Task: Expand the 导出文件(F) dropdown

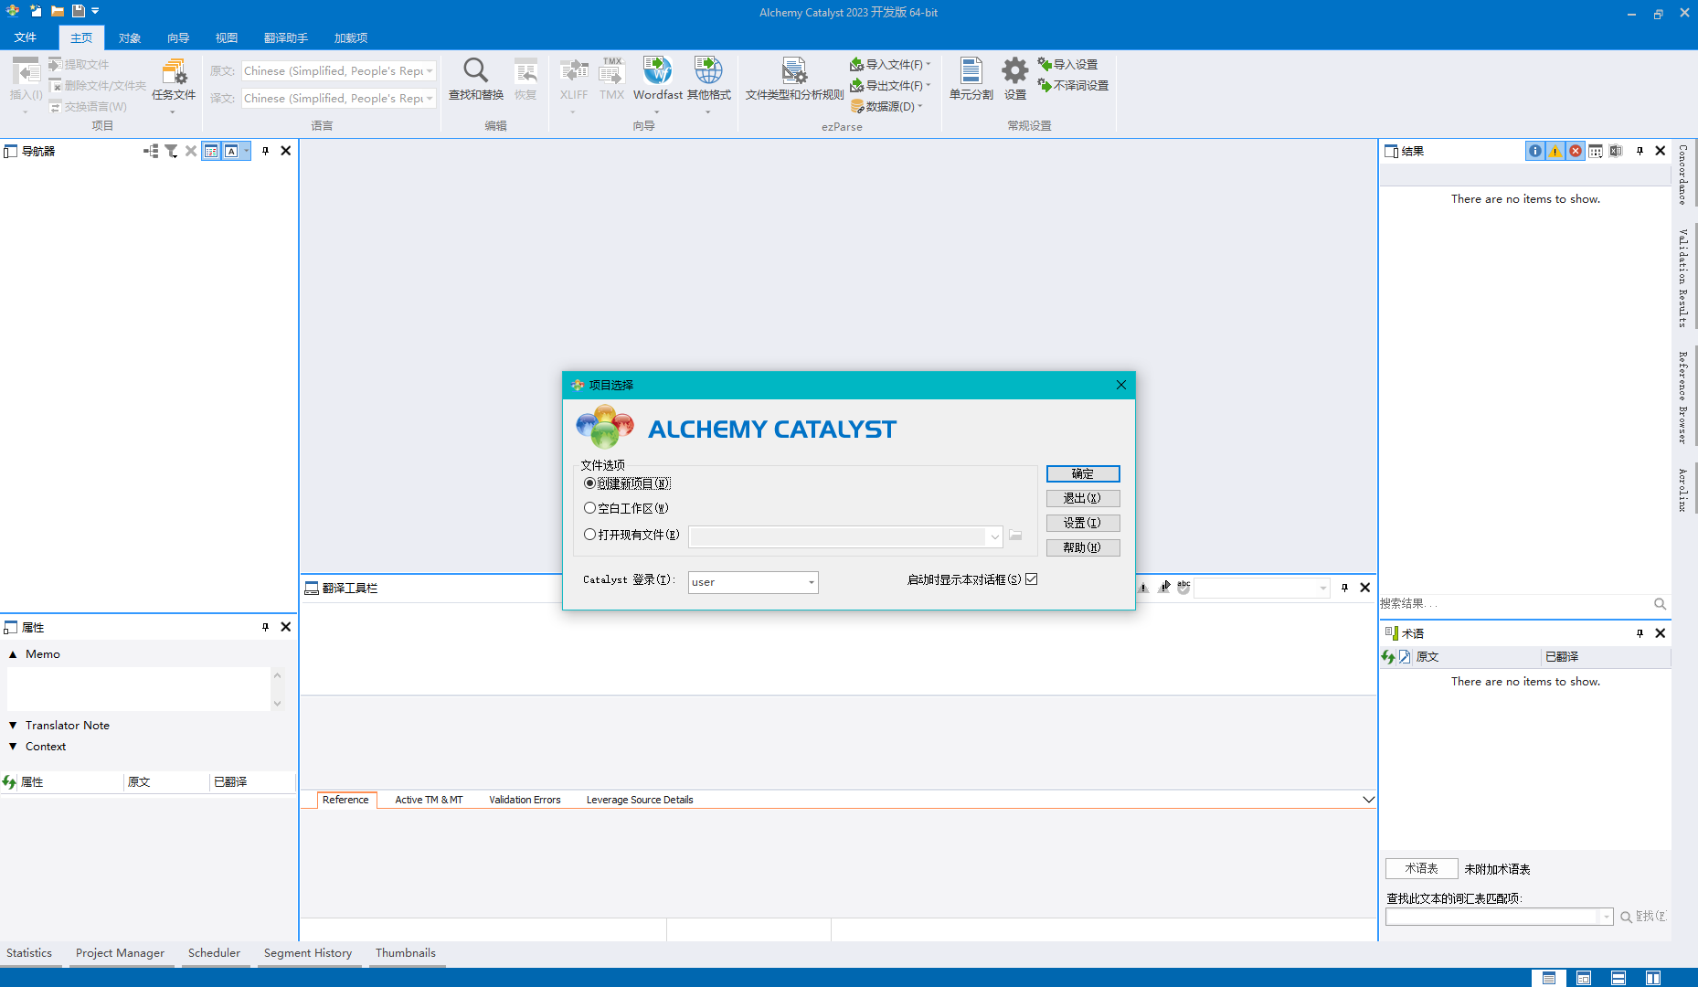Action: pos(928,85)
